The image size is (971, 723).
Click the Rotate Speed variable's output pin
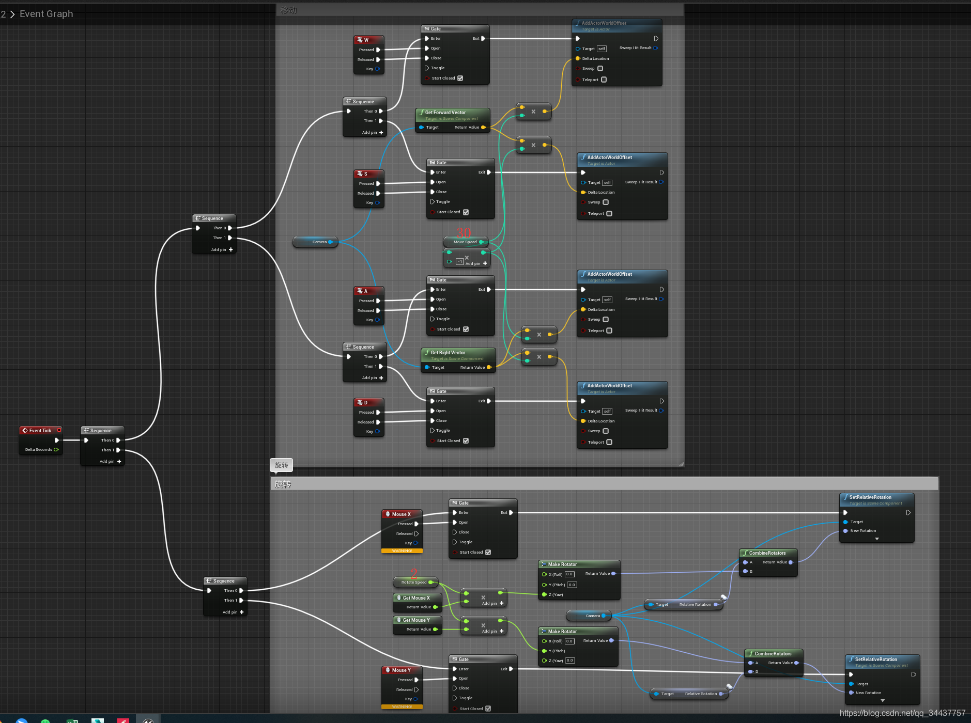coord(430,582)
